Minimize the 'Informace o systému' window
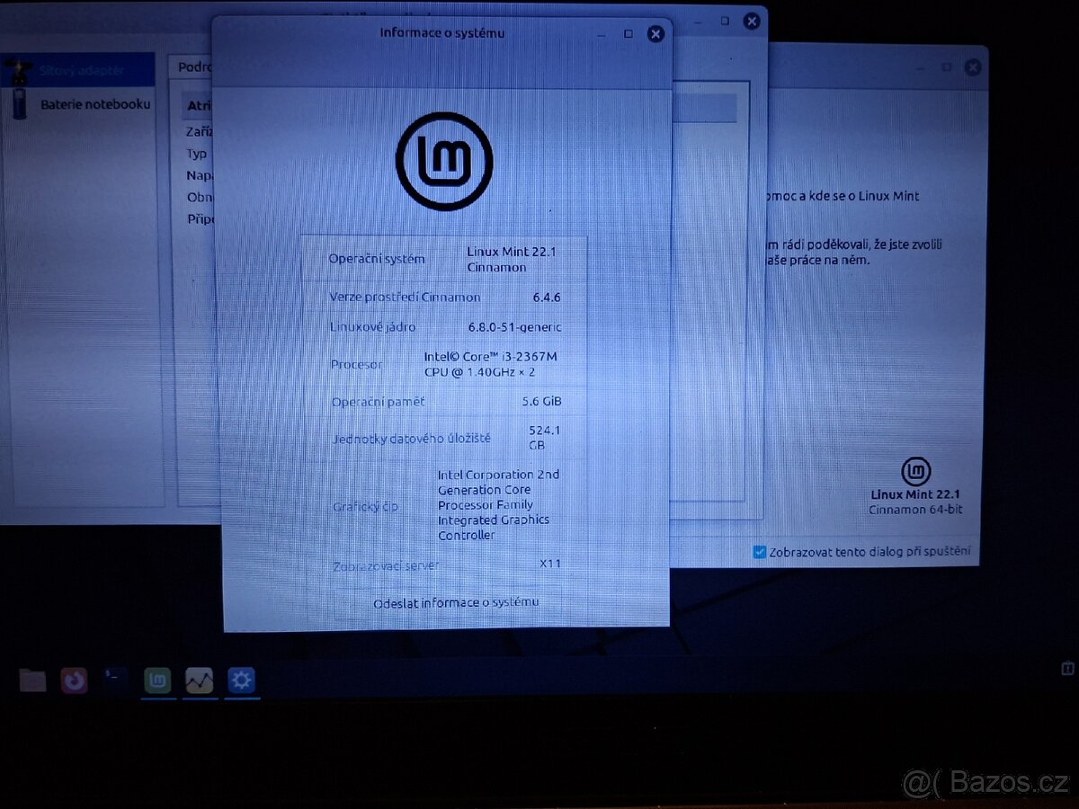The image size is (1079, 809). point(602,35)
